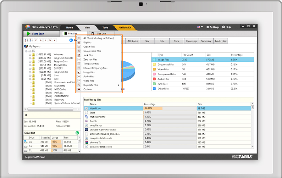The image size is (282, 178).
Task: Choose Temporary files menu entry
Action: pos(92,64)
